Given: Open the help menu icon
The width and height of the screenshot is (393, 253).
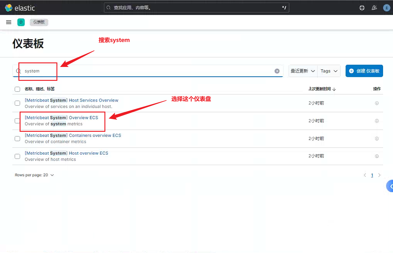Looking at the screenshot, I should pyautogui.click(x=362, y=8).
